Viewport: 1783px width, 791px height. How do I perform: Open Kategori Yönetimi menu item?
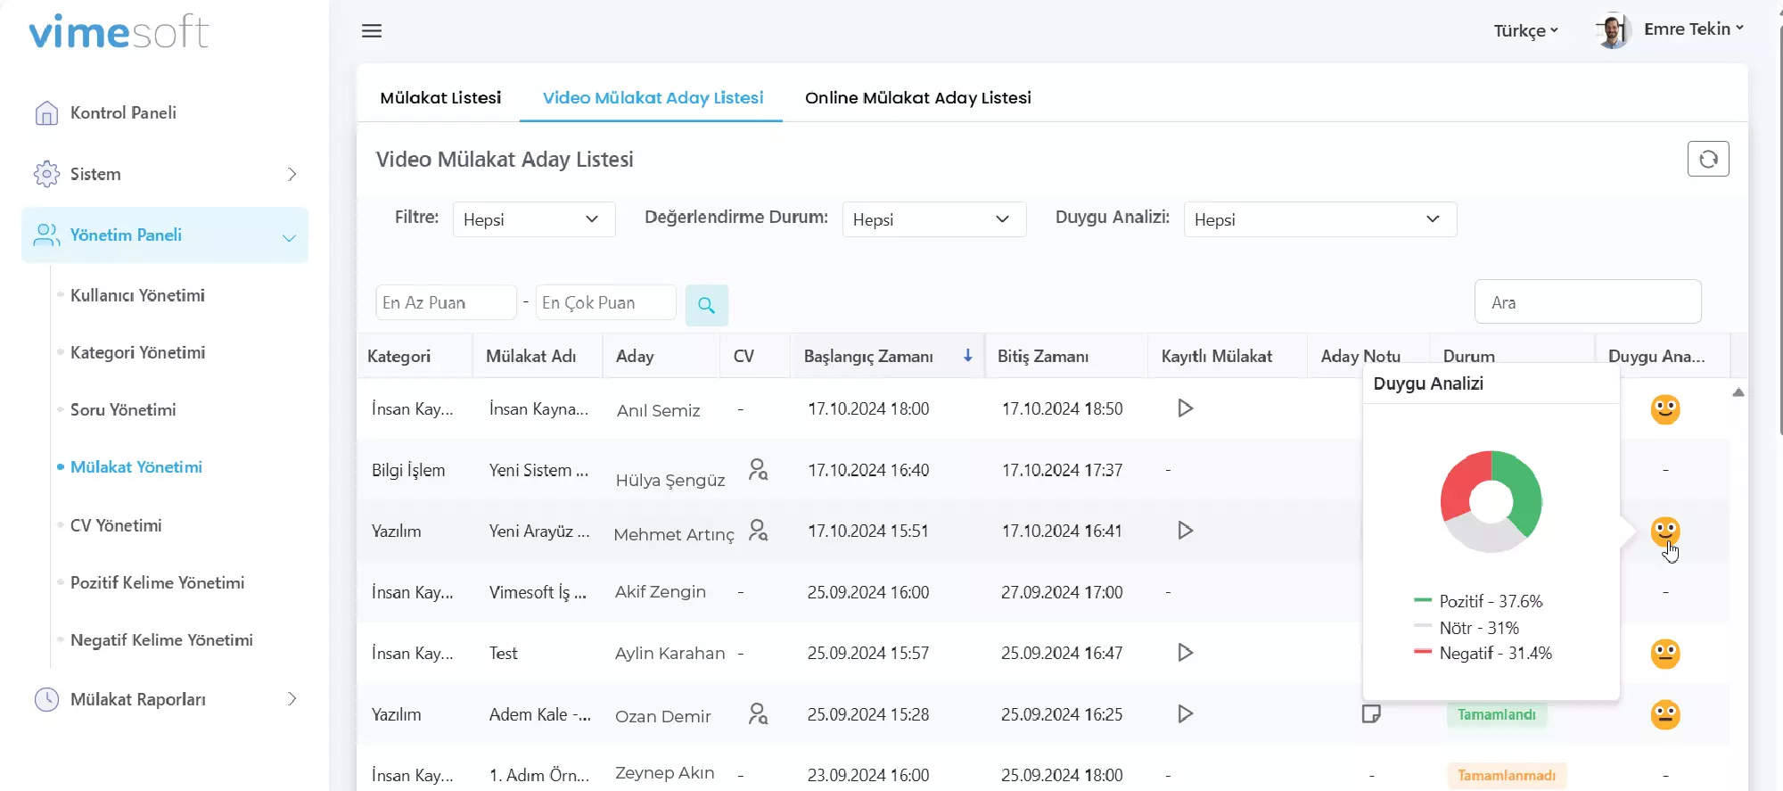tap(137, 352)
